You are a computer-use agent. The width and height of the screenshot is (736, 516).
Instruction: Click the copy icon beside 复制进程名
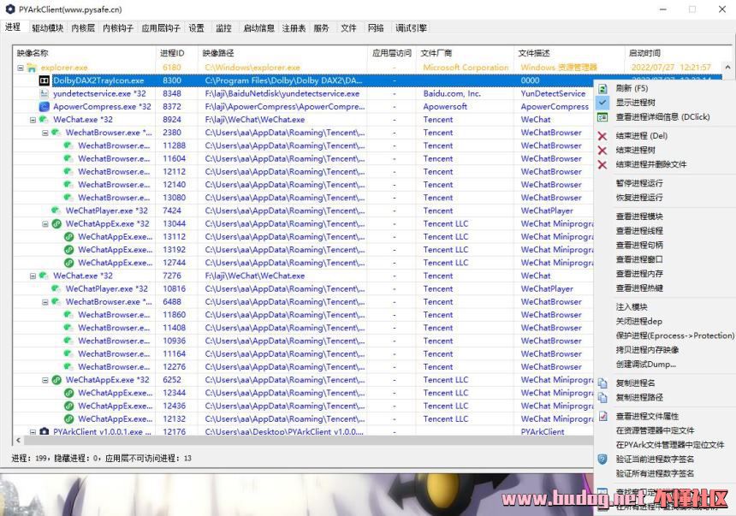(602, 383)
